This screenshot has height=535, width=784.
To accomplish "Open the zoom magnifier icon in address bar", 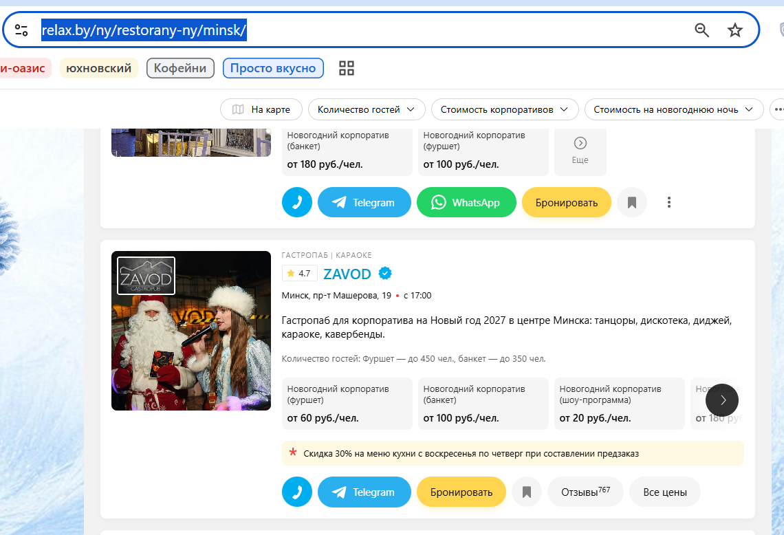I will click(x=702, y=30).
